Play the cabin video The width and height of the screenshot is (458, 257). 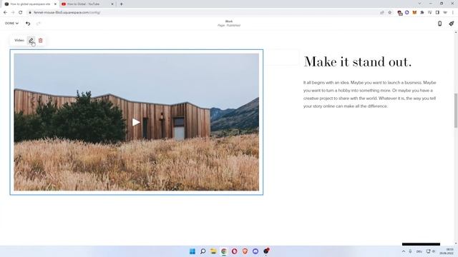click(x=136, y=122)
